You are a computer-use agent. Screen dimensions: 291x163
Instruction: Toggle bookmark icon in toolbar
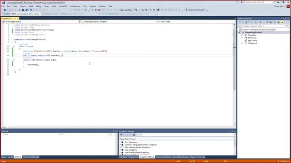[158, 10]
